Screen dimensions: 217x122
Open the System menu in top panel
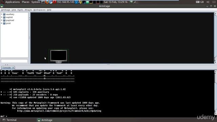pos(36,2)
